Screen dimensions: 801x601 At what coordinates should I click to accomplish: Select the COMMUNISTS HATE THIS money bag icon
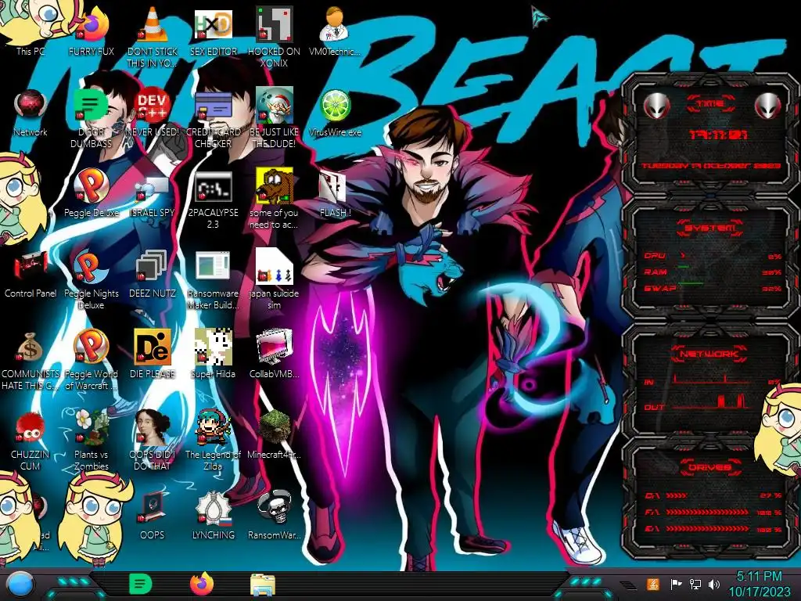(31, 361)
